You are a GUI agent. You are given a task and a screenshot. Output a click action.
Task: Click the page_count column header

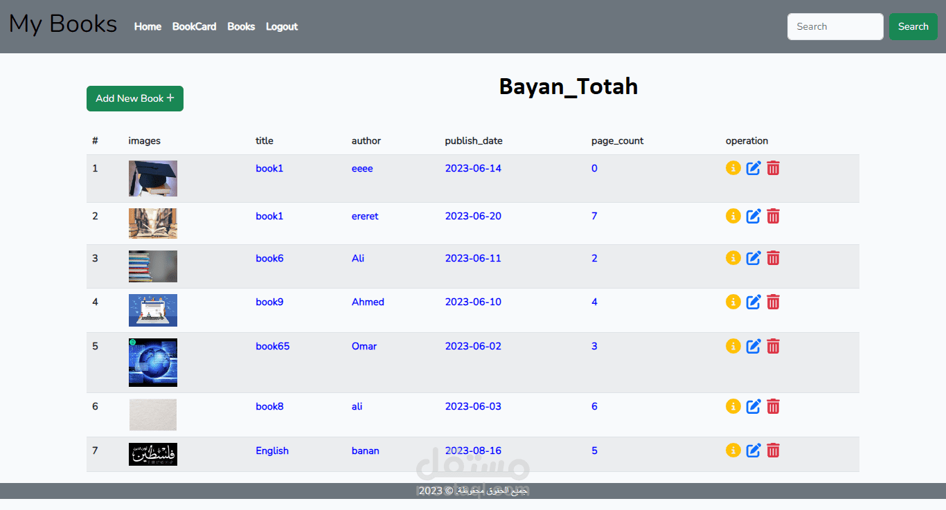coord(617,141)
